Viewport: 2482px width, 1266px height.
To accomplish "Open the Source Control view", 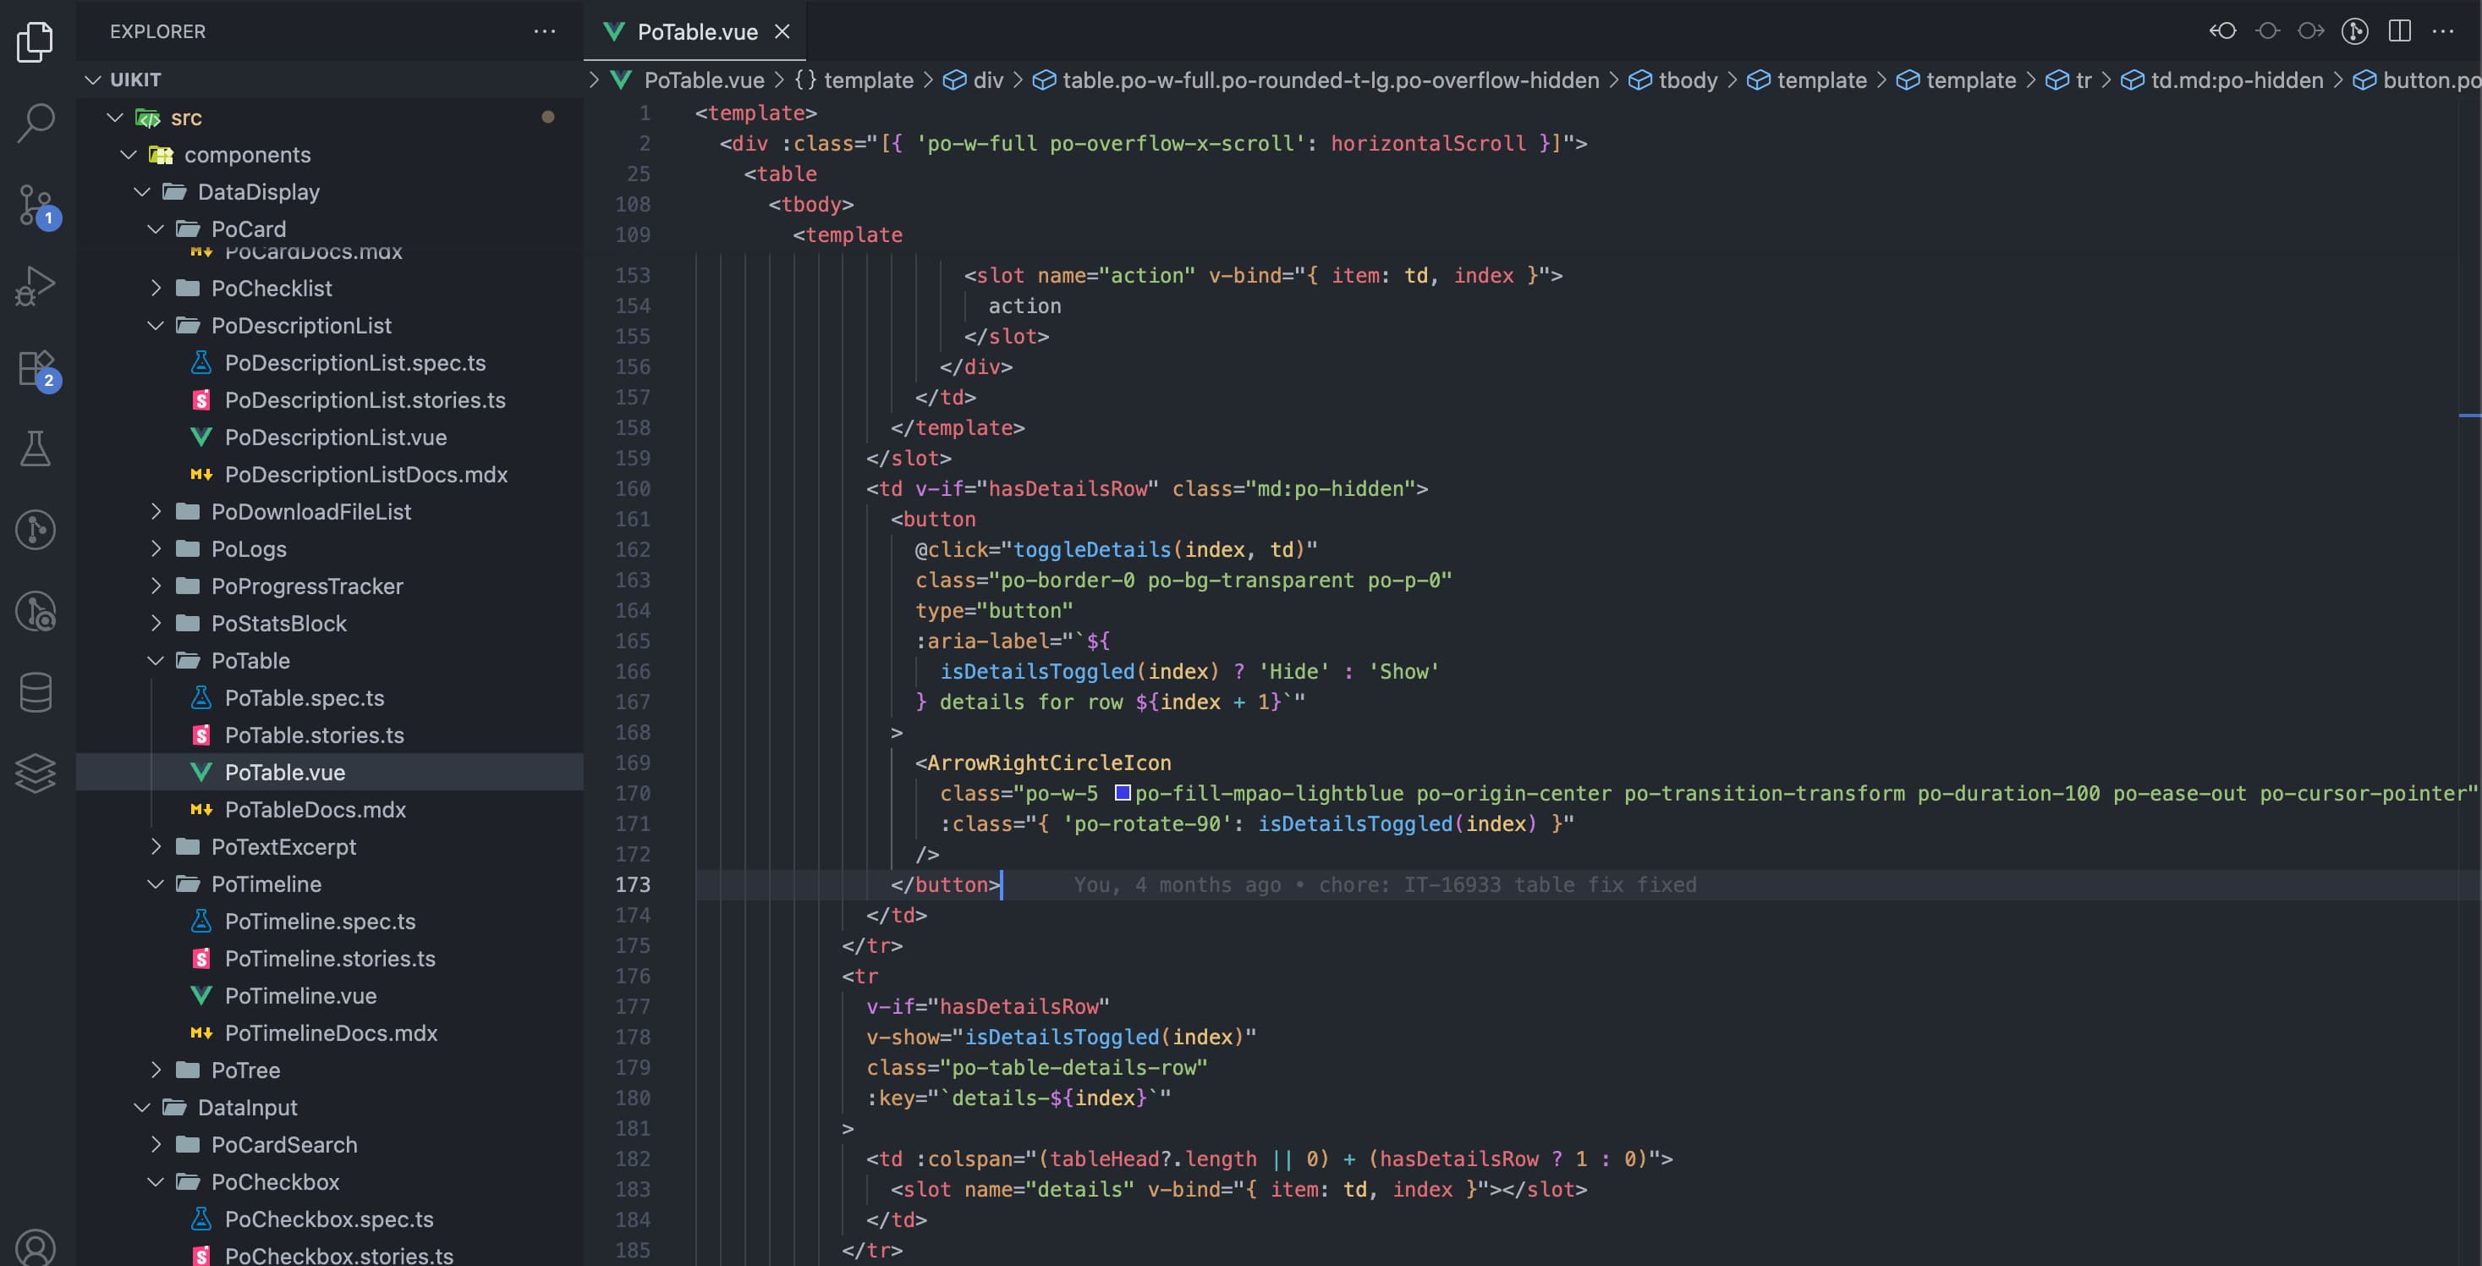I will coord(36,205).
